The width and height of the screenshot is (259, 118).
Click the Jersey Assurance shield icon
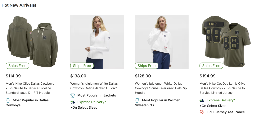pos(202,112)
